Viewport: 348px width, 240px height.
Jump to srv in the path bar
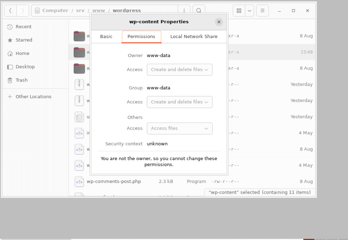coord(80,11)
